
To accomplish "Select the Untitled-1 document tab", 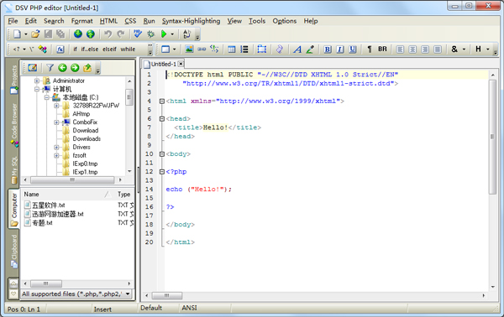I will (x=164, y=64).
